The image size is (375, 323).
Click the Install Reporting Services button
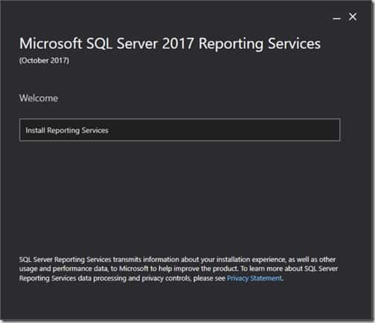pos(179,130)
